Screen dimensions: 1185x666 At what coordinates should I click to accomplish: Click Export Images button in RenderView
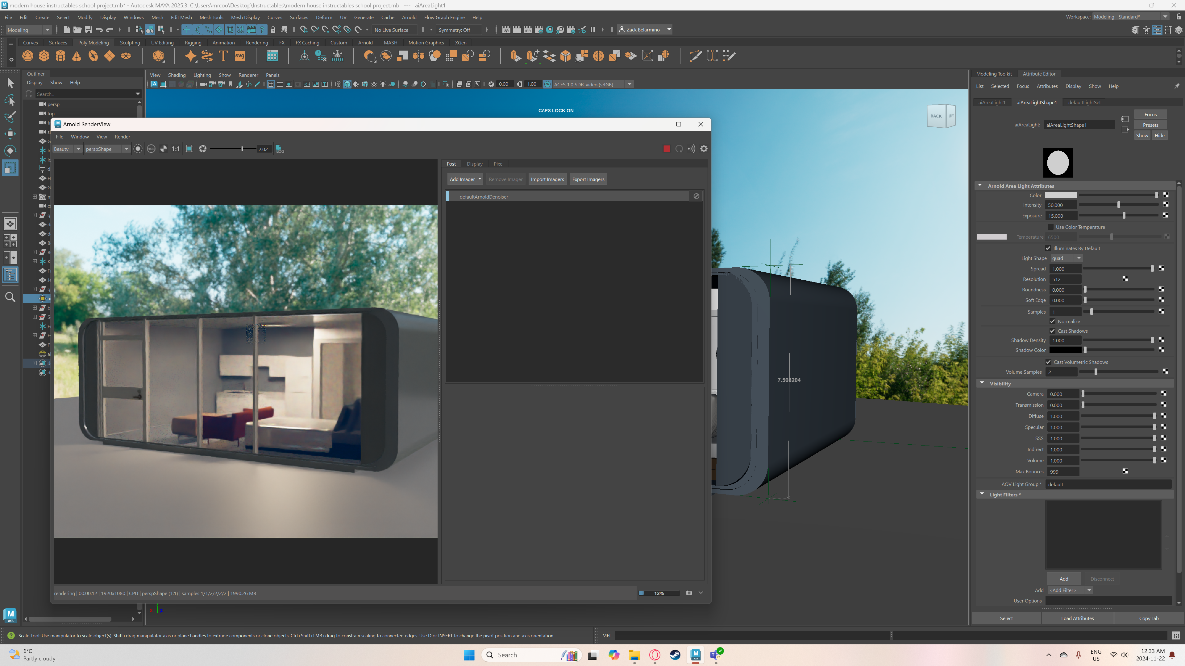tap(588, 178)
